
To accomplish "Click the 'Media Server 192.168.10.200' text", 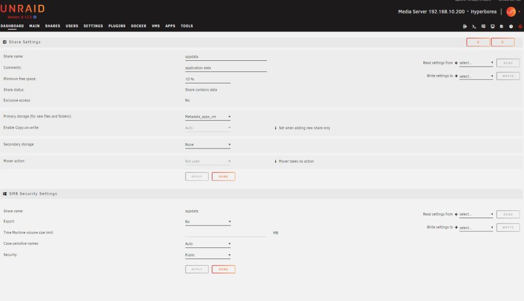I will click(x=431, y=12).
